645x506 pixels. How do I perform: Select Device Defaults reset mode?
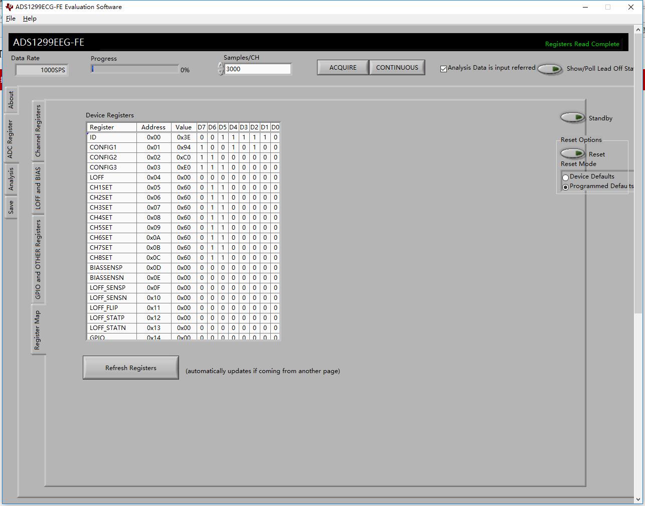coord(565,177)
